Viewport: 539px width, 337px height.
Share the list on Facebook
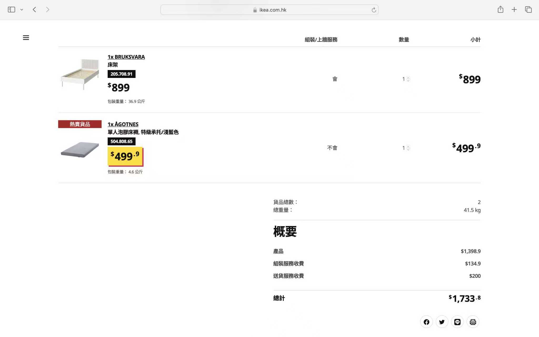(426, 322)
